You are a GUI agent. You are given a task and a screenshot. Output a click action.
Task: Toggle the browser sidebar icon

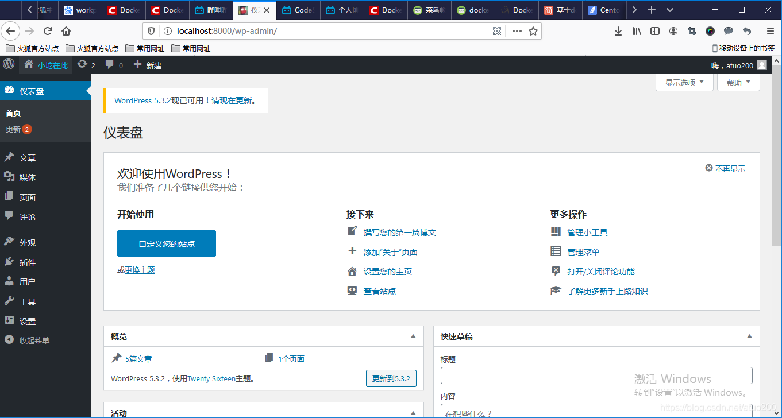click(655, 31)
